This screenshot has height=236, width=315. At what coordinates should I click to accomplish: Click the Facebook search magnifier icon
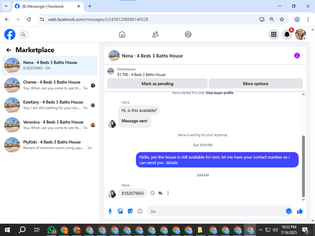pos(23,35)
